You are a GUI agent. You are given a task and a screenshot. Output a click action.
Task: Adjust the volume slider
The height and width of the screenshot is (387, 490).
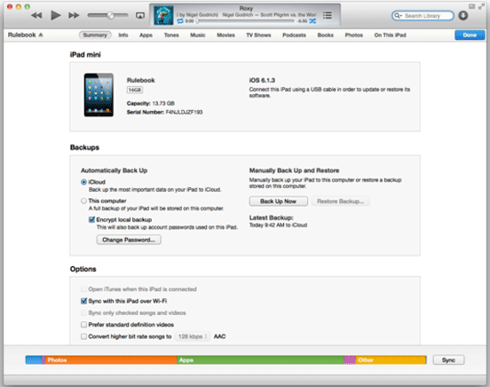pyautogui.click(x=107, y=15)
